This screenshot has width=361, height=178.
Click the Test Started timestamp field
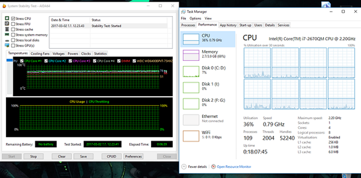tap(102, 144)
